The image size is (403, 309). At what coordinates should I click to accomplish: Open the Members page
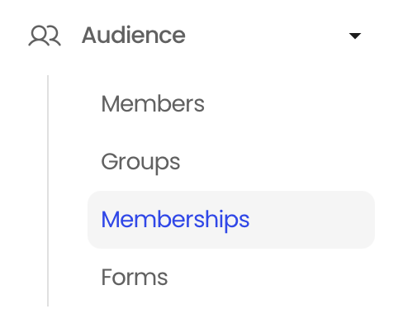click(x=153, y=104)
